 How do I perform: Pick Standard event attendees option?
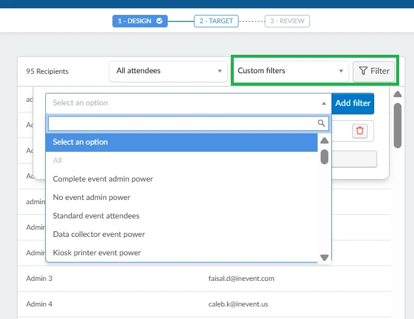coord(96,216)
